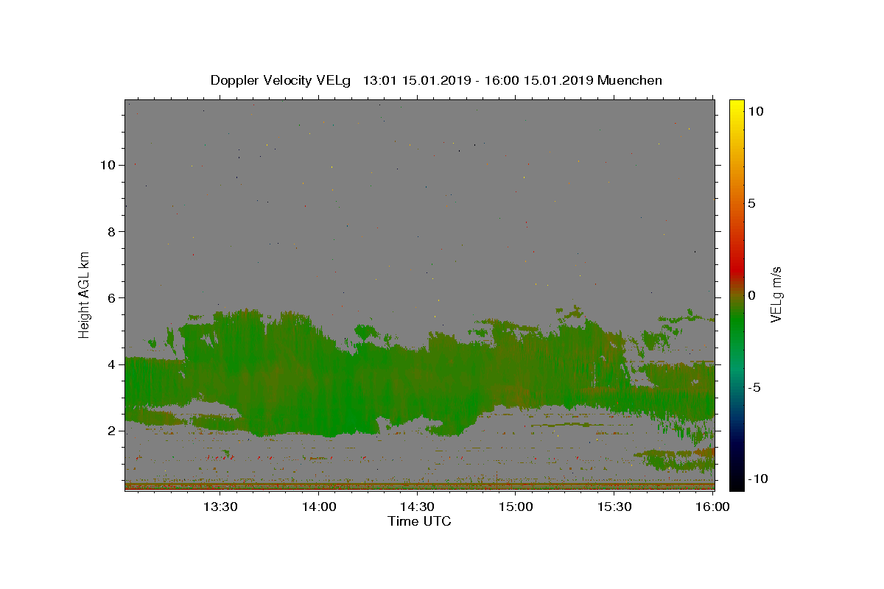Click the 'Height AGL km' axis label

85,294
